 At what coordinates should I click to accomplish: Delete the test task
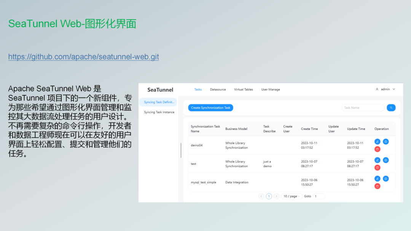coord(378,168)
